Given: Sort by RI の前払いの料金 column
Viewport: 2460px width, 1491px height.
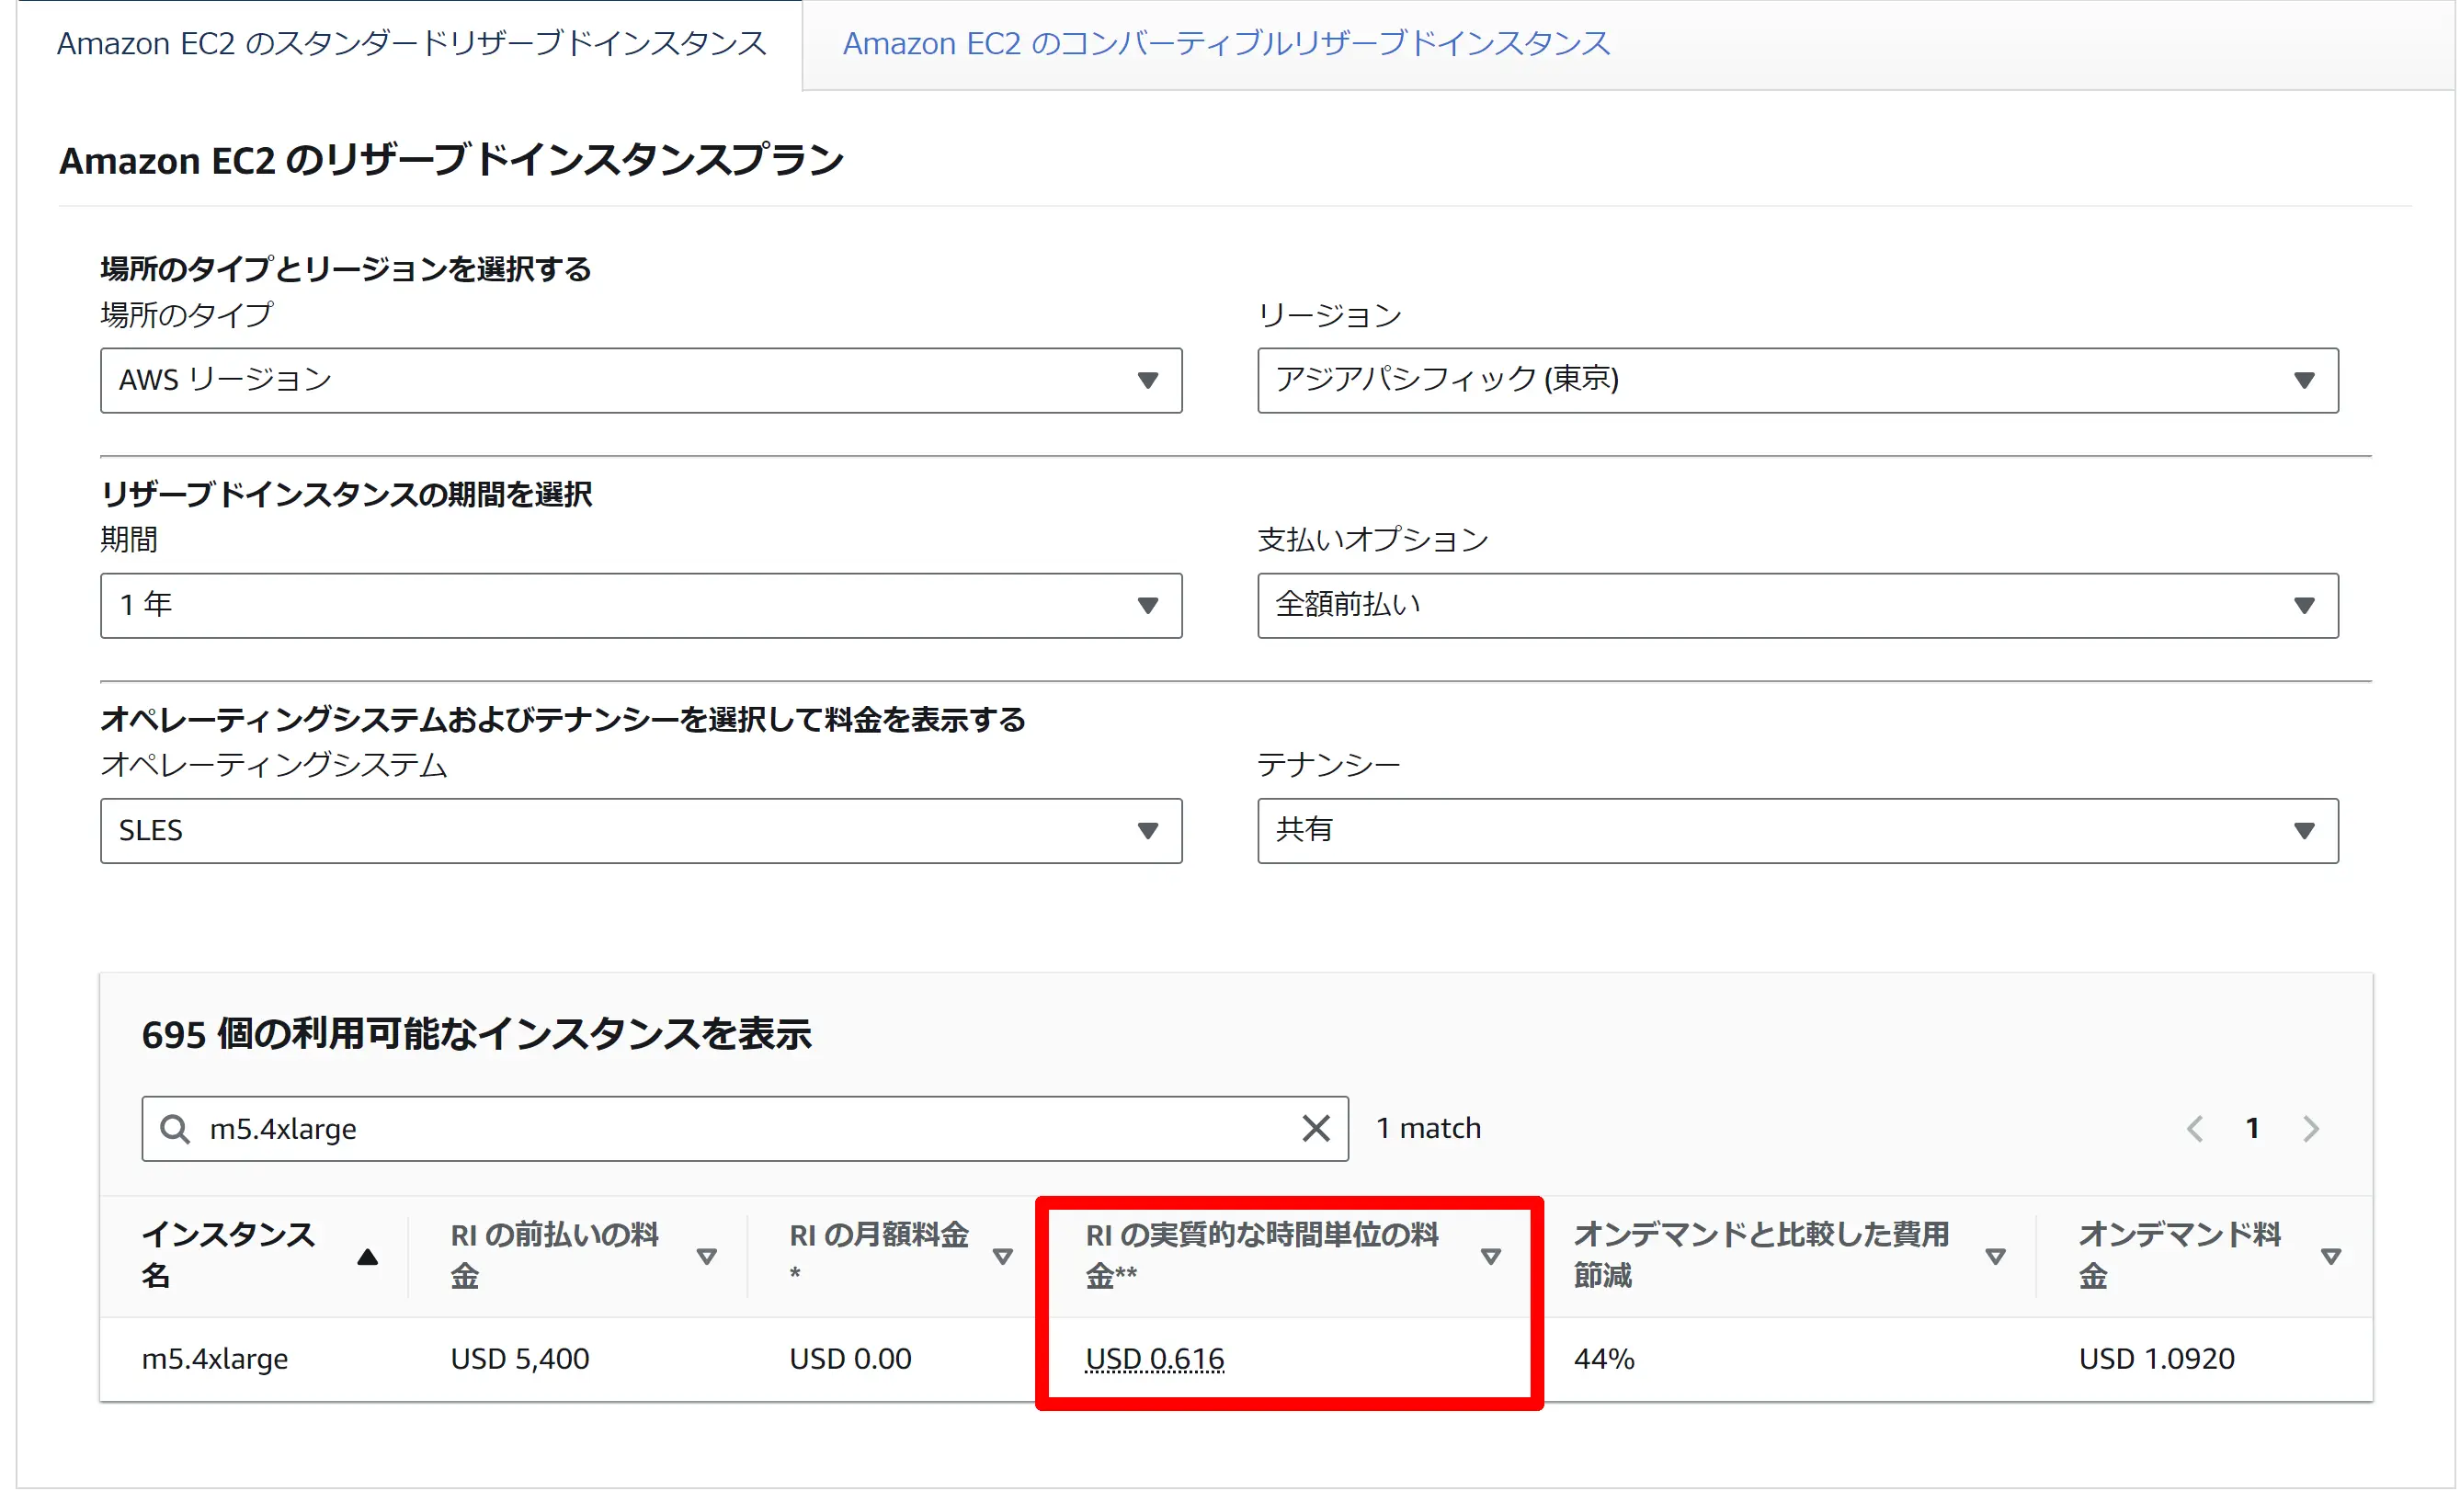Looking at the screenshot, I should click(x=707, y=1257).
